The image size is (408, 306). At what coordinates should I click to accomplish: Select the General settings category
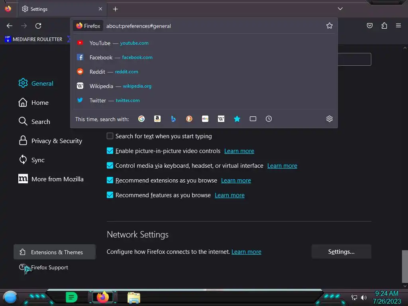tap(36, 83)
